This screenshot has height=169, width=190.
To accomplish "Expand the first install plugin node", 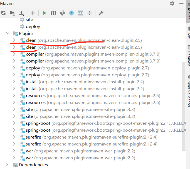I will tap(14, 82).
